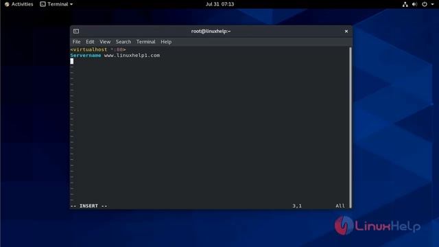The image size is (439, 247).
Task: Open the network status icon in top bar
Action: coord(405,4)
